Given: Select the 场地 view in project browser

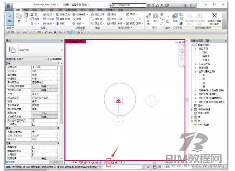Looking at the screenshot, I should tap(205, 52).
